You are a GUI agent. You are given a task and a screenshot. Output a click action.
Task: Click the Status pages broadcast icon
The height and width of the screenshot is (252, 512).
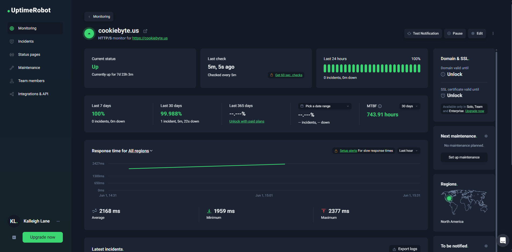click(12, 55)
